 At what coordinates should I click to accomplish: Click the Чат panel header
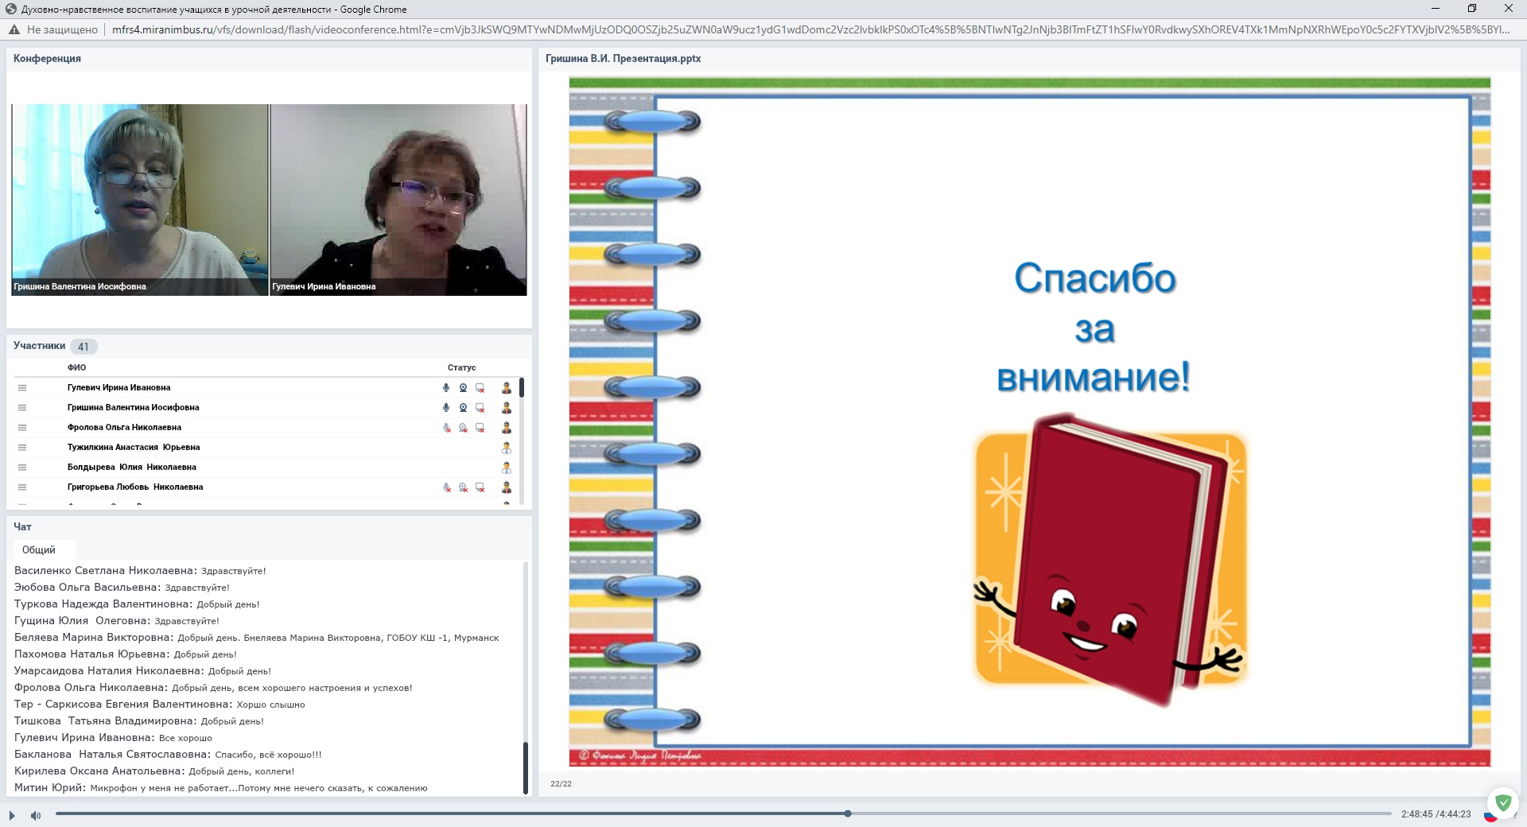pyautogui.click(x=22, y=527)
